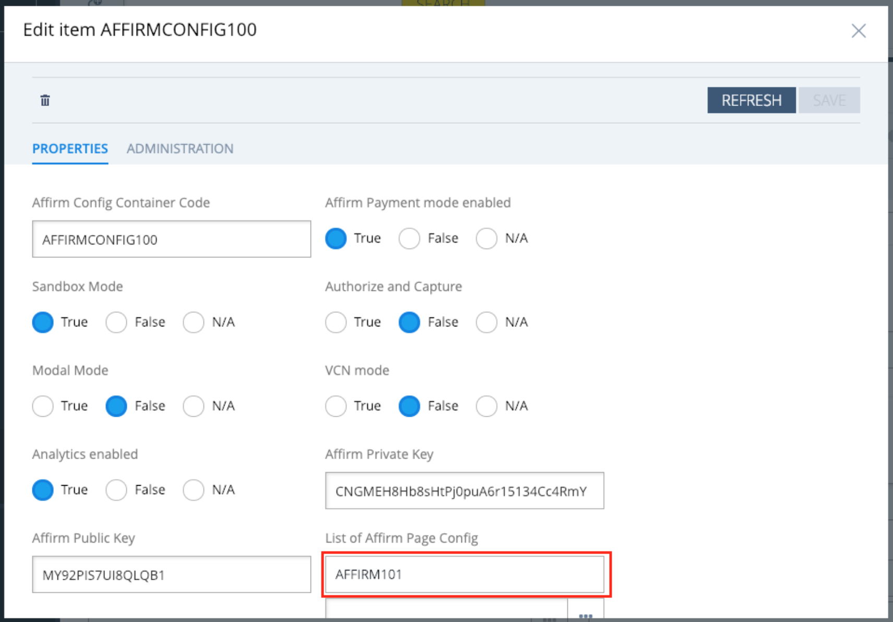Set Sandbox Mode to True

tap(43, 322)
